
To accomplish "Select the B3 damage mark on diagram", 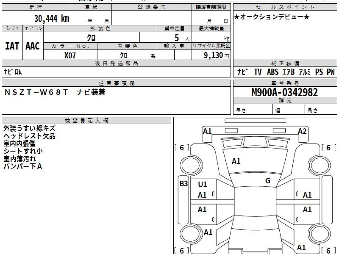I will pyautogui.click(x=184, y=184).
